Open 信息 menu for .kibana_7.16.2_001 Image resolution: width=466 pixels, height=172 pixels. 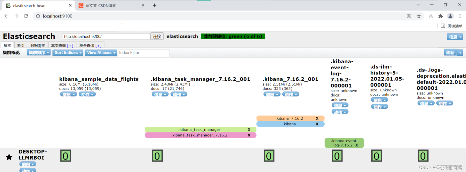point(272,94)
